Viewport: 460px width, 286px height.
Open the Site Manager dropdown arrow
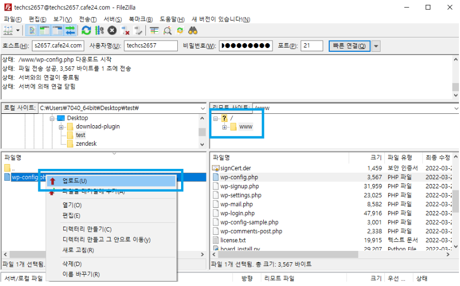coord(18,30)
